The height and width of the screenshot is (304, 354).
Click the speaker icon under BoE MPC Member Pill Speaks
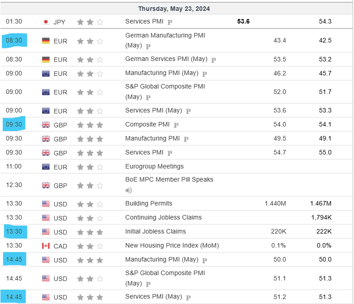[x=129, y=190]
